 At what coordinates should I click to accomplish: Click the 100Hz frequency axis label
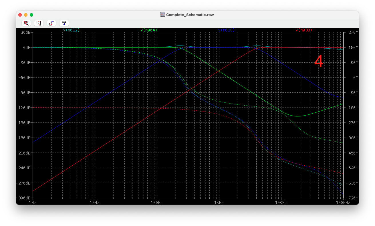point(156,203)
